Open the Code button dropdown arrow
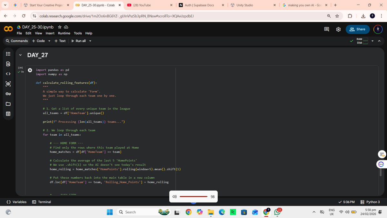The width and height of the screenshot is (387, 218). [x=49, y=41]
